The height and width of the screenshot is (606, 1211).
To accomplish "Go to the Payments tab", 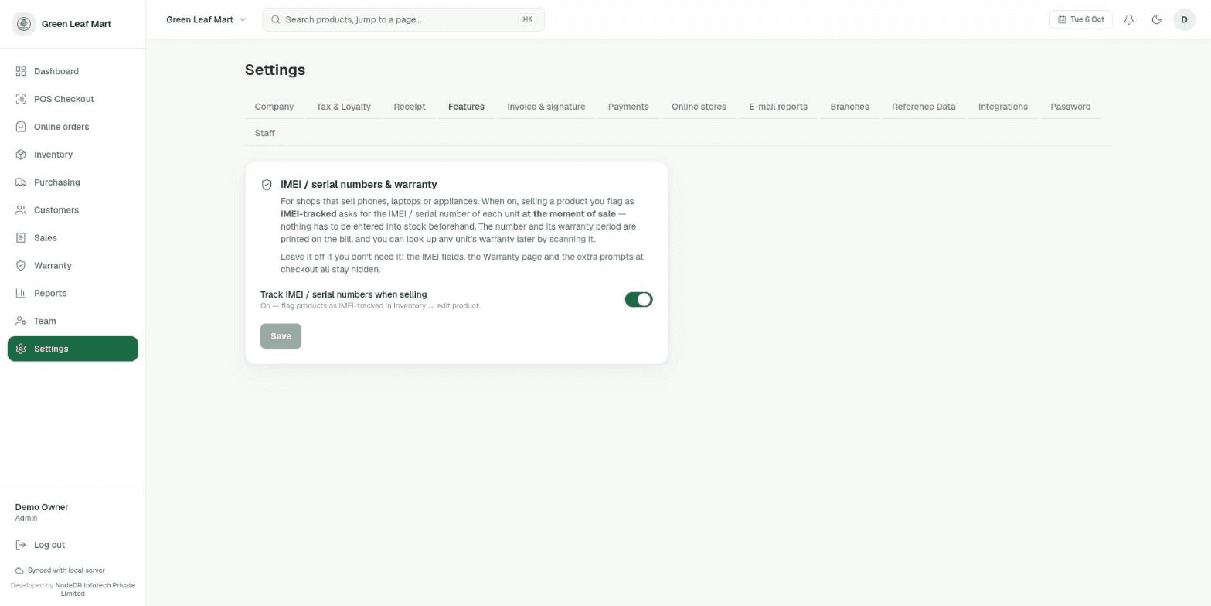I will click(628, 107).
